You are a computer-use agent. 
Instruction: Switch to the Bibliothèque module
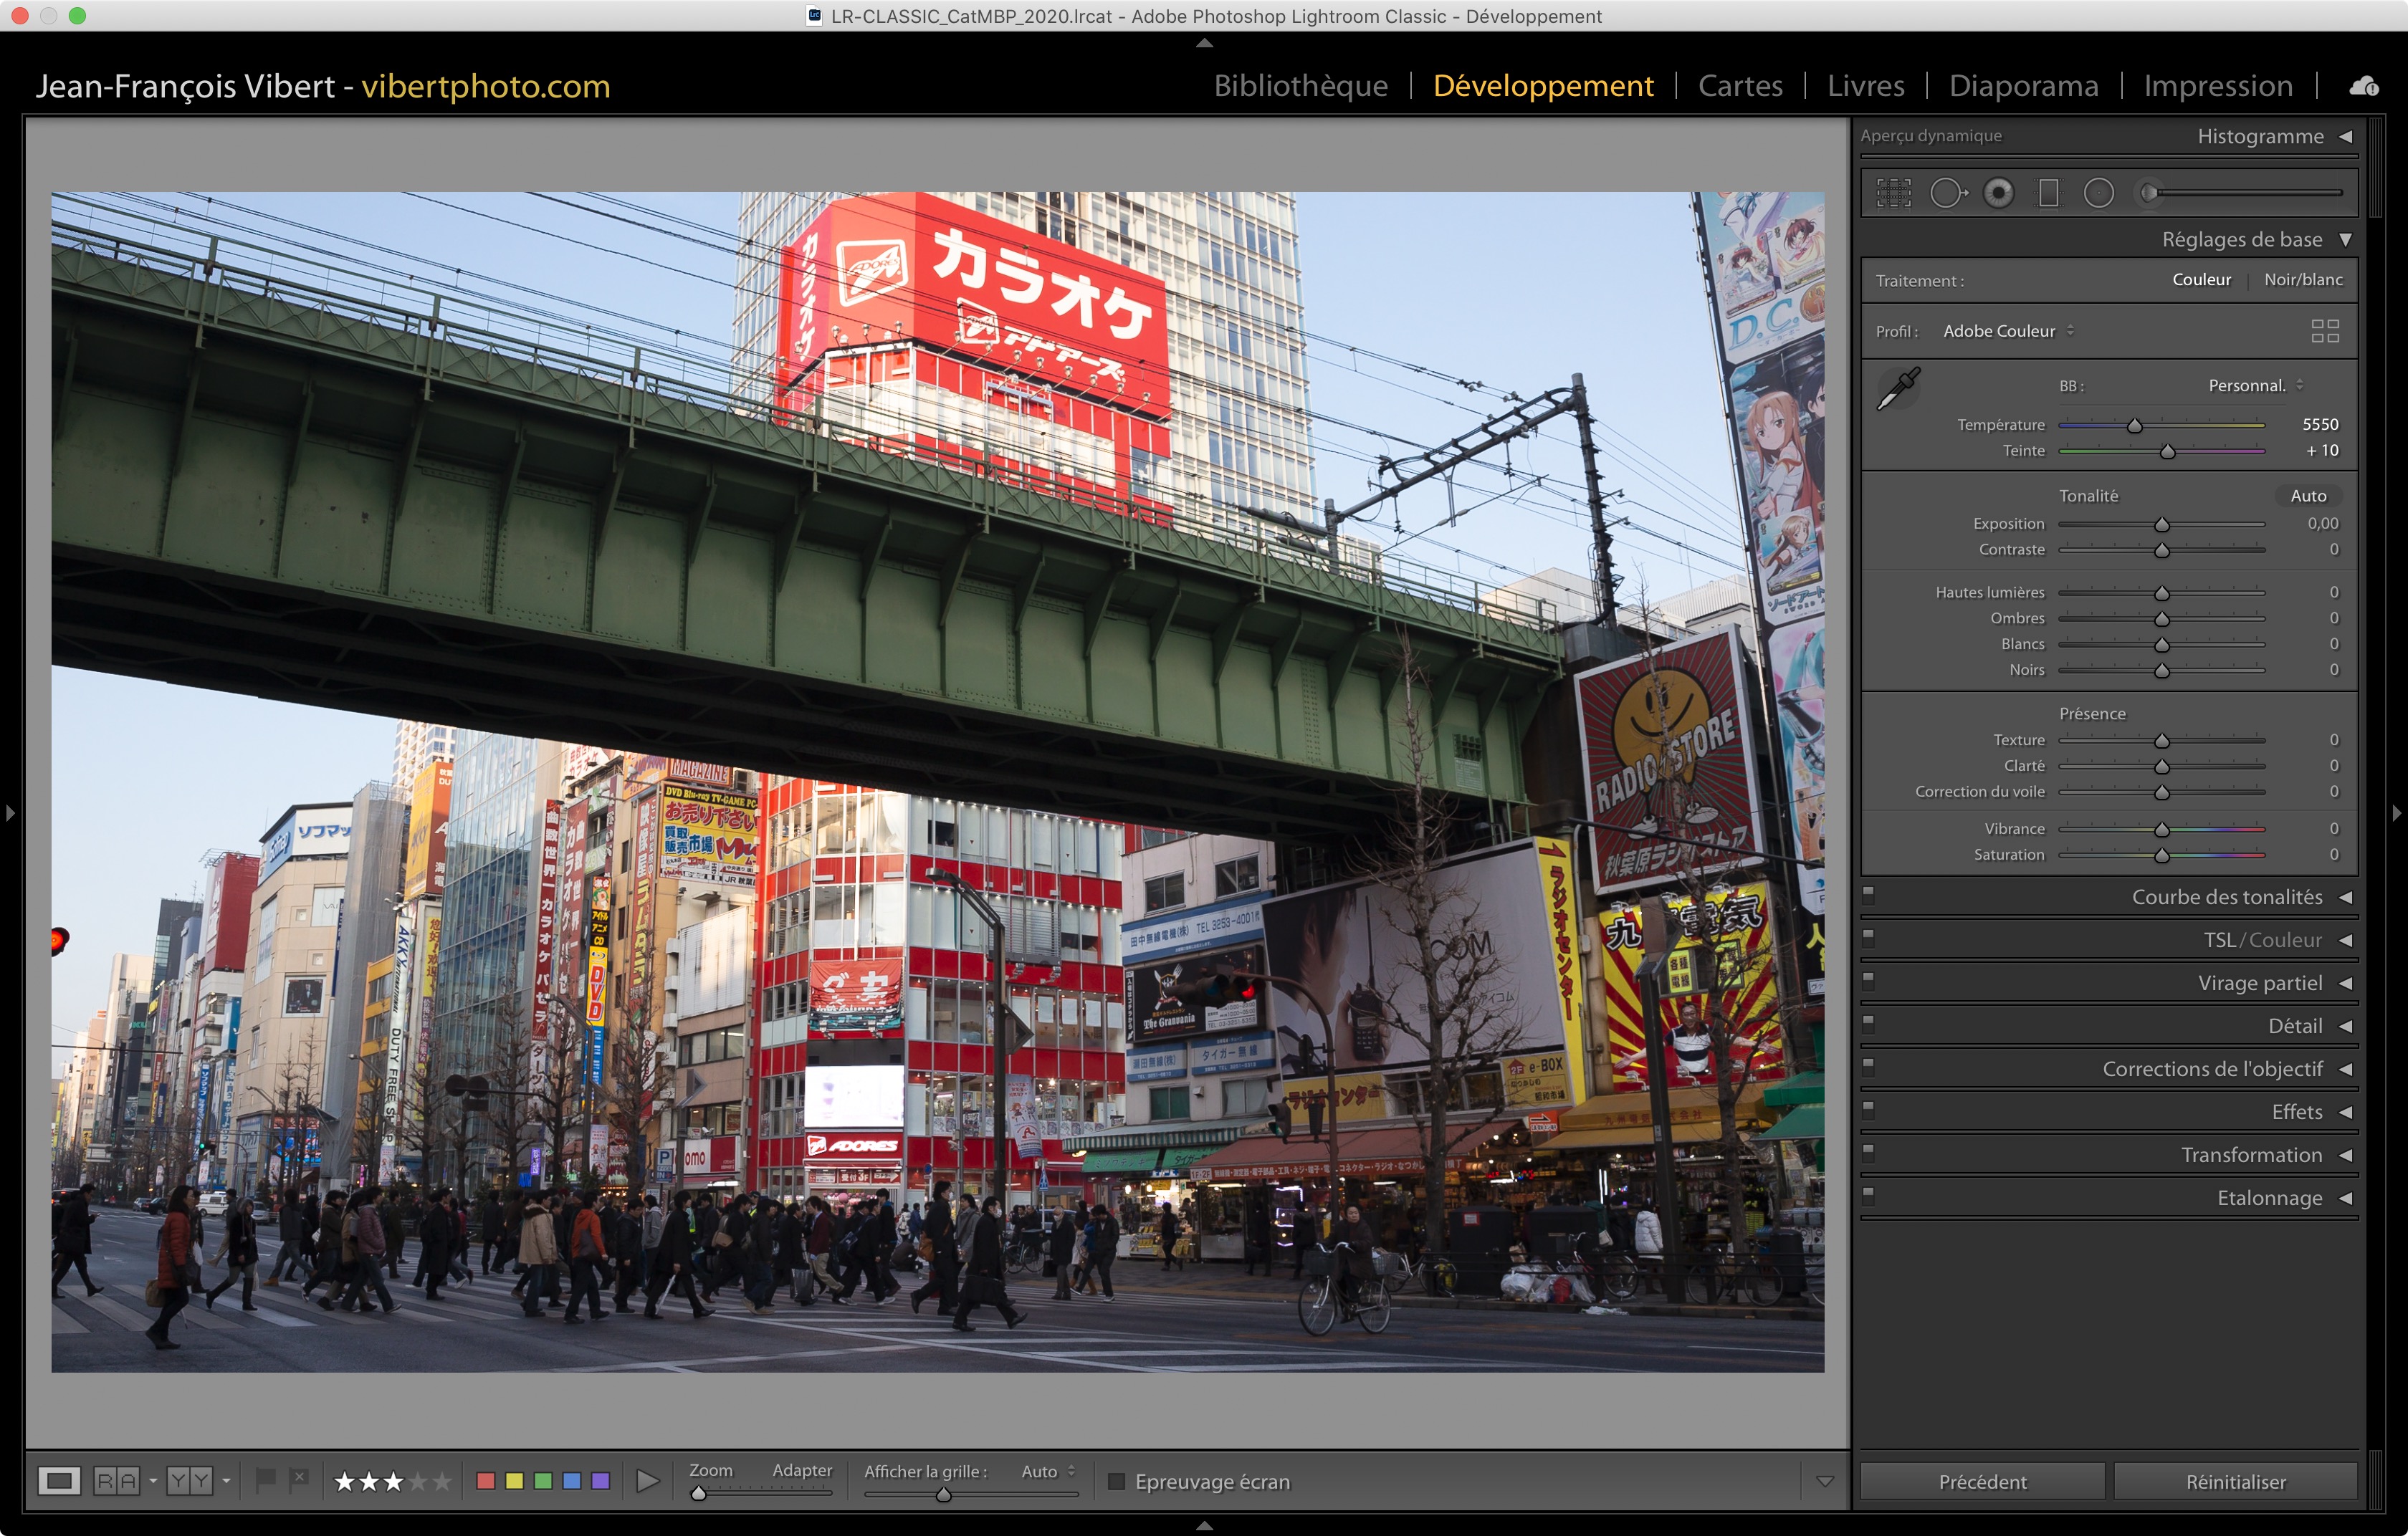[x=1300, y=86]
